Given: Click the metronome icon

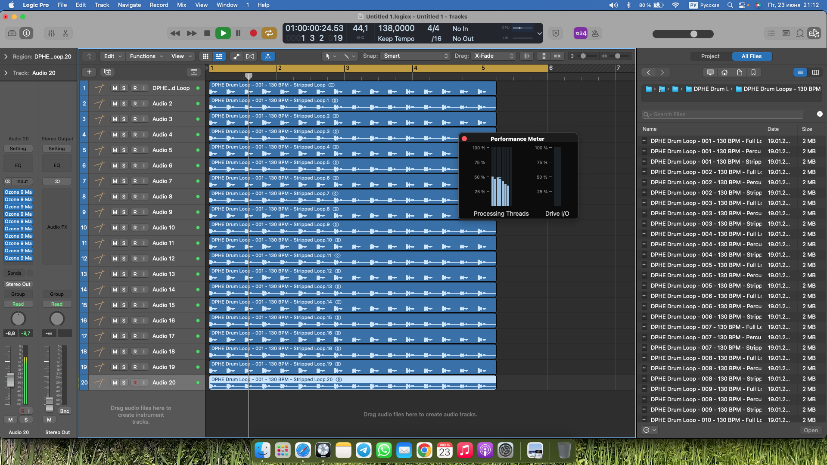Looking at the screenshot, I should point(595,33).
